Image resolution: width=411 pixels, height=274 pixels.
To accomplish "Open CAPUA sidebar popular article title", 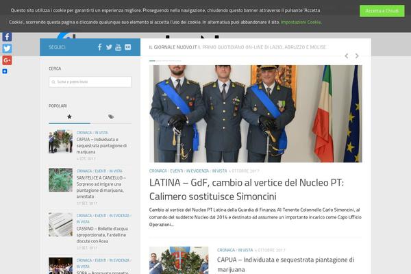I will (101, 145).
